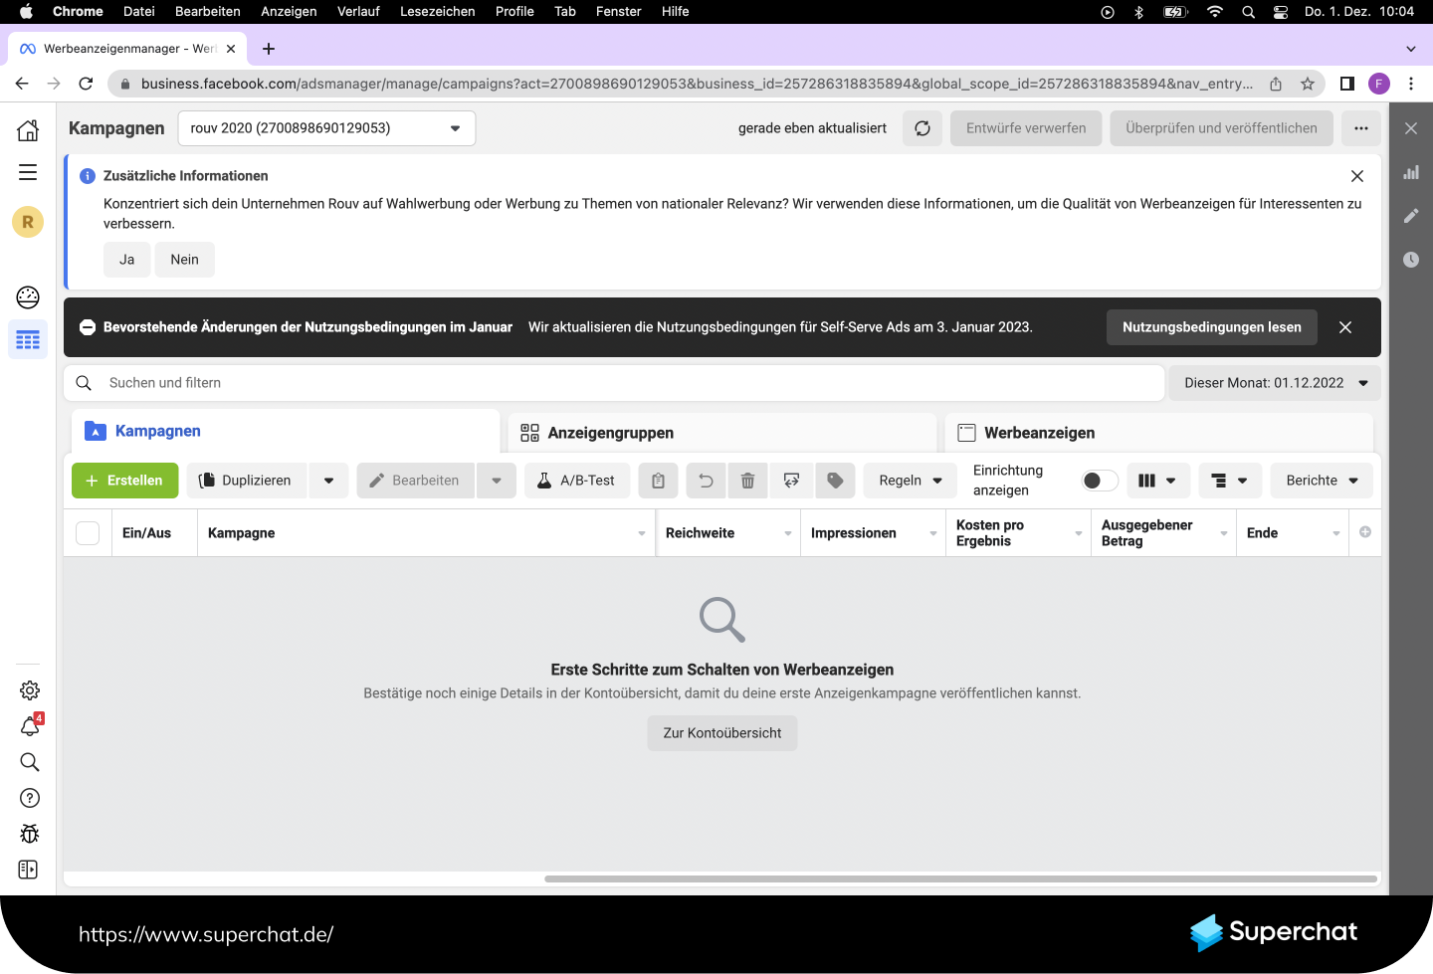The height and width of the screenshot is (974, 1433).
Task: Check the select-all campaigns checkbox
Action: [88, 533]
